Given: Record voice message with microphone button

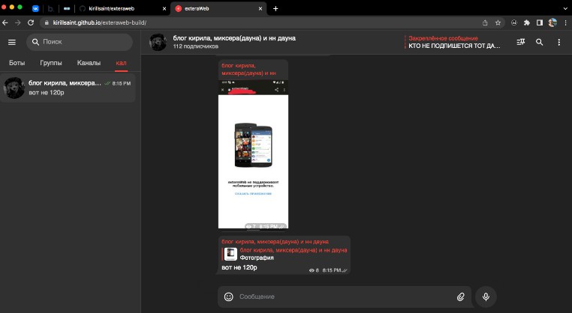Looking at the screenshot, I should (486, 297).
